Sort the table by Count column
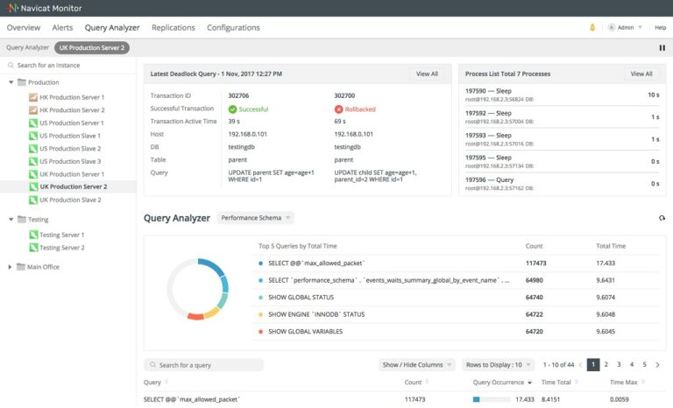 point(416,382)
